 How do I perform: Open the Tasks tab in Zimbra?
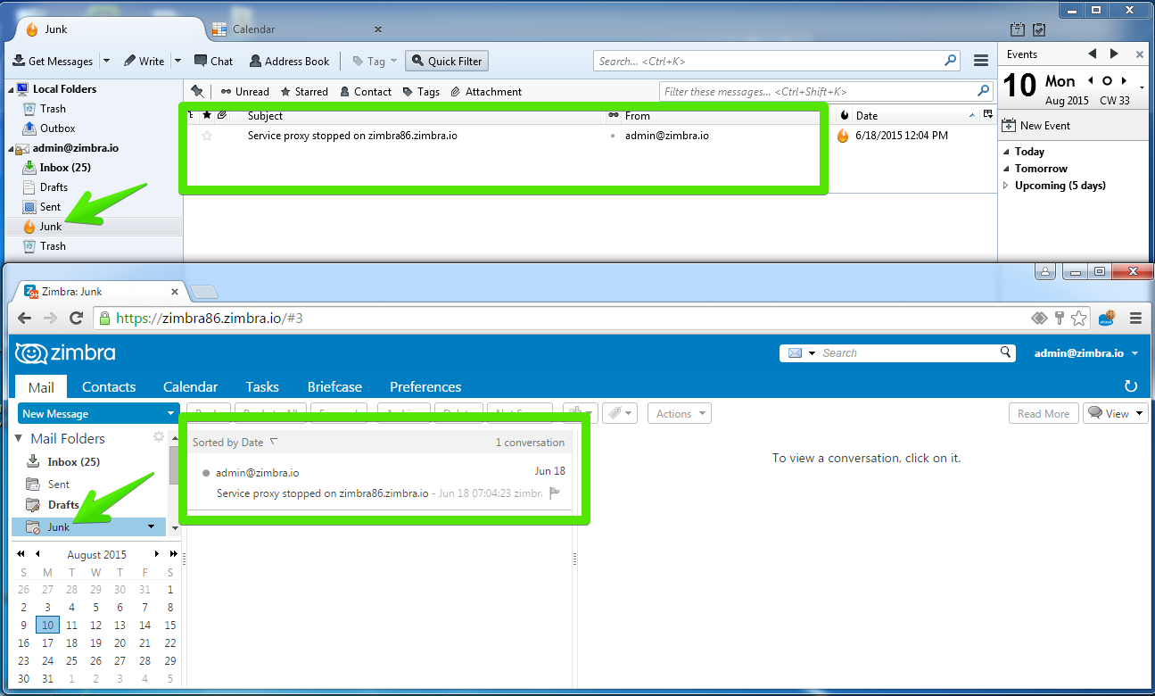click(262, 386)
